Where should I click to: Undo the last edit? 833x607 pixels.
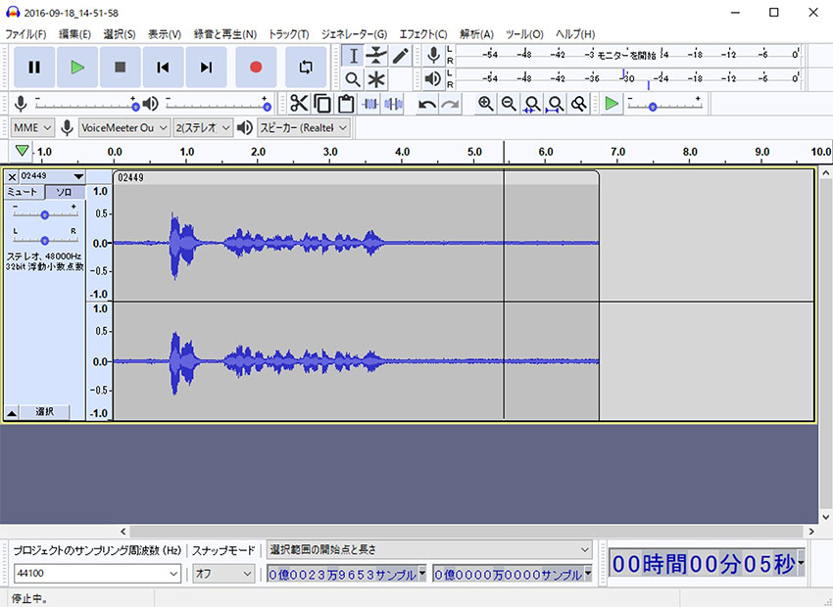point(425,103)
